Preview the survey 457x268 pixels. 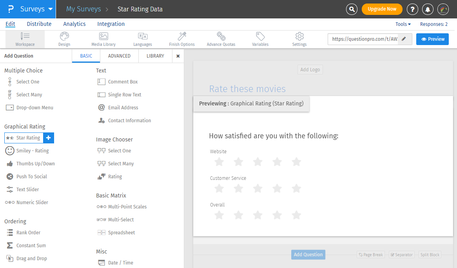(432, 39)
